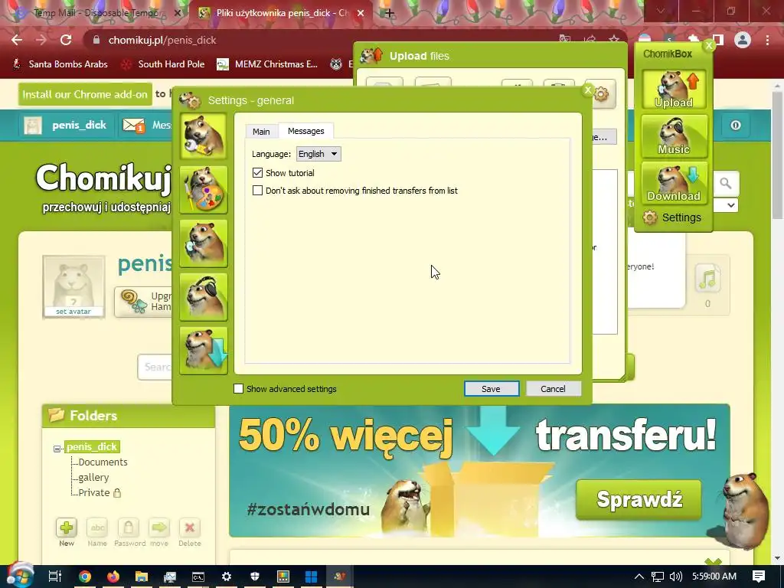Click the set avatar placeholder image

tap(73, 286)
